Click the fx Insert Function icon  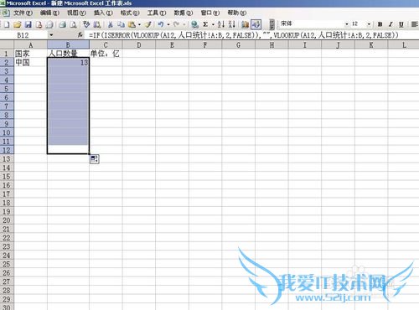pyautogui.click(x=80, y=35)
